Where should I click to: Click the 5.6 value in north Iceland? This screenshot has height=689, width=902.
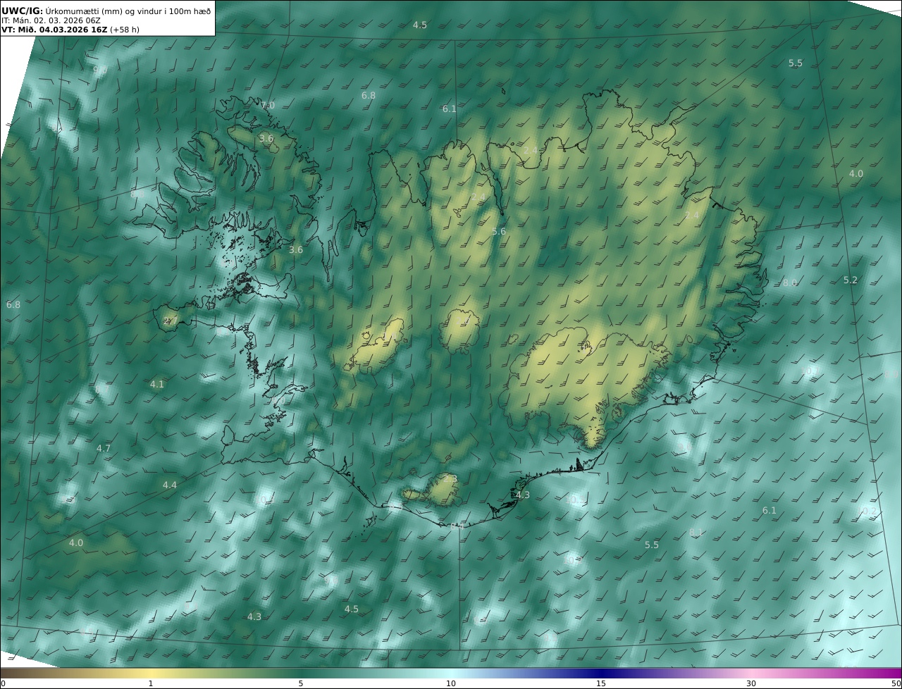click(x=499, y=232)
